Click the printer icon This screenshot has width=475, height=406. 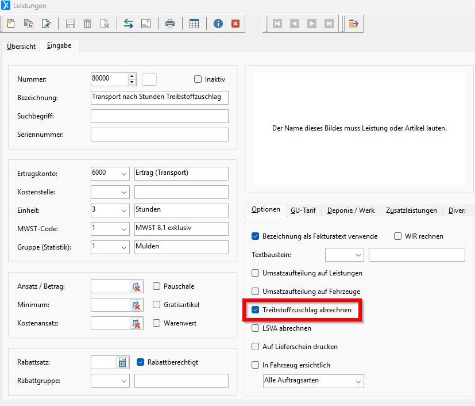pos(170,24)
